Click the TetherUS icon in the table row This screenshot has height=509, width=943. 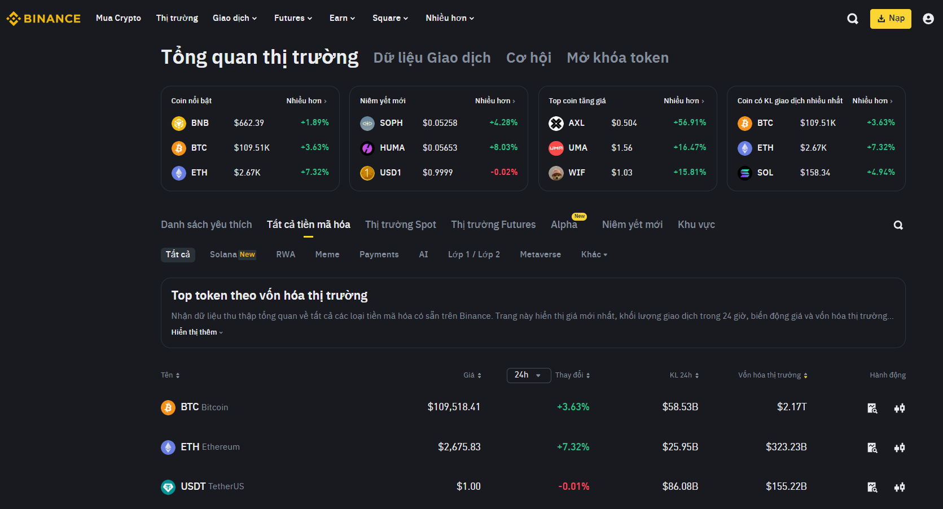(x=168, y=486)
